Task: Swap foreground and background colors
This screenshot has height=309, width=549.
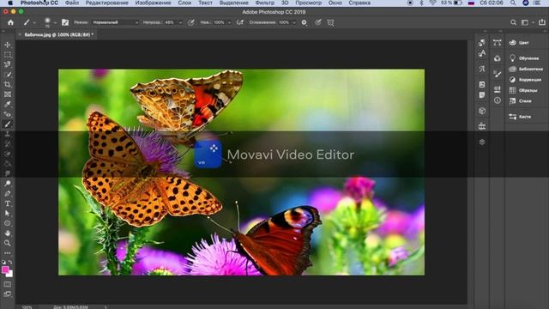Action: (x=10, y=262)
